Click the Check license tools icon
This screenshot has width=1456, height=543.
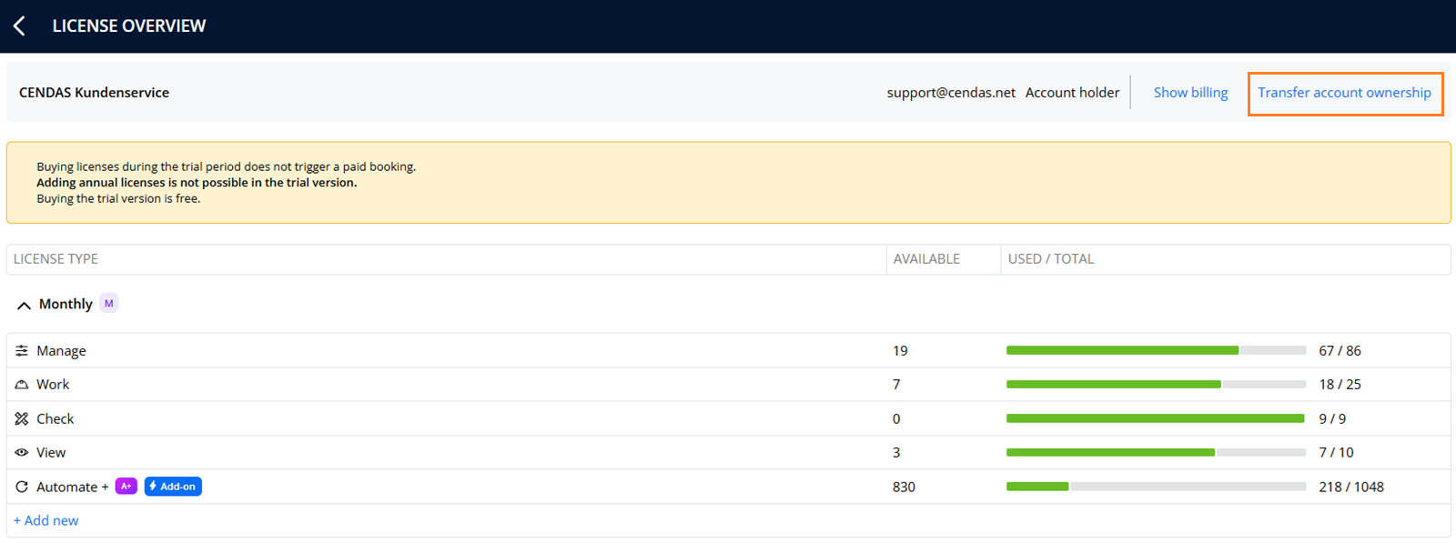[x=22, y=418]
